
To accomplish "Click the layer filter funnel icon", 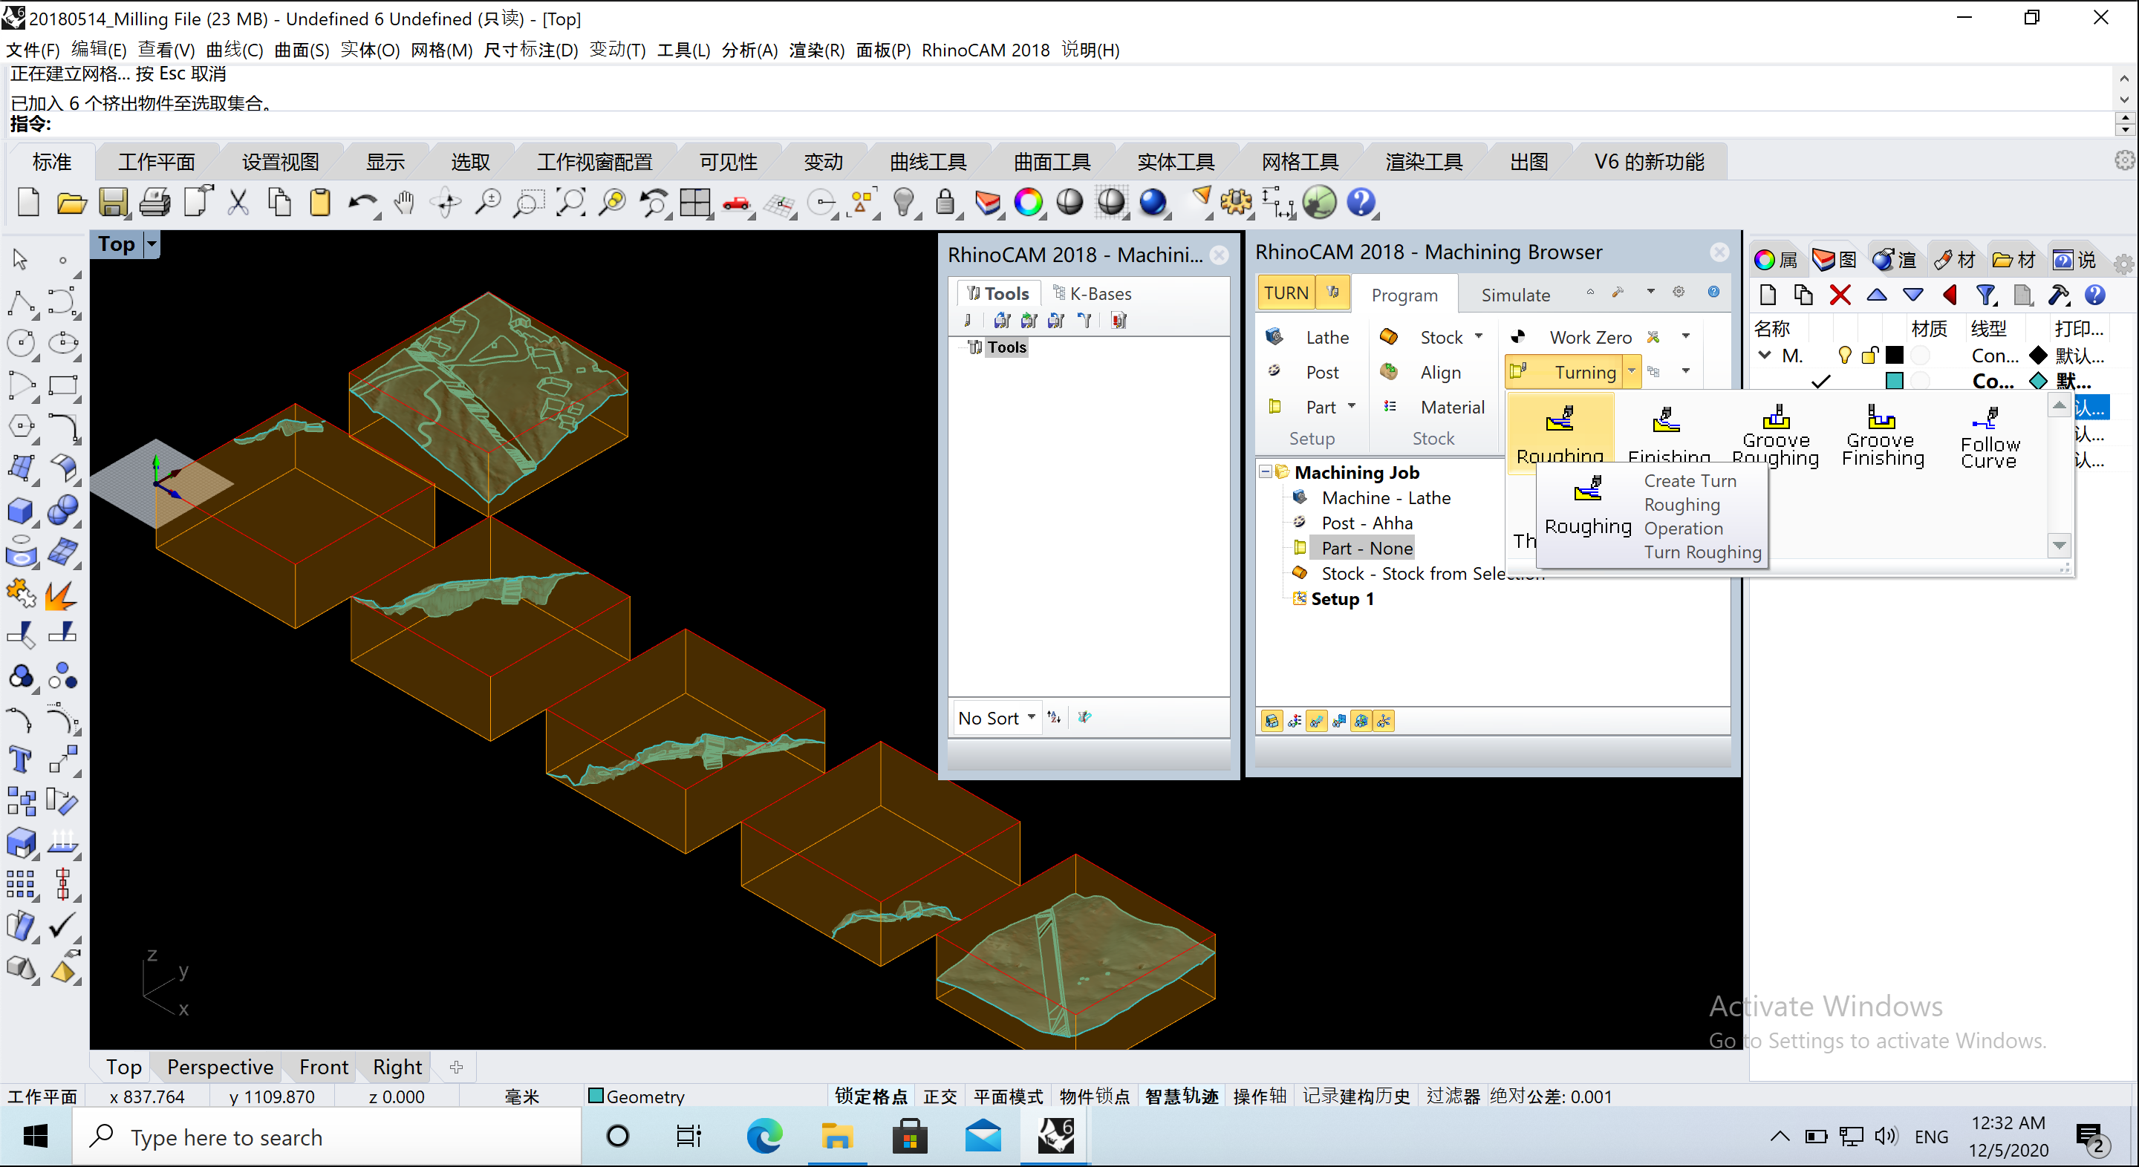I will click(1985, 295).
